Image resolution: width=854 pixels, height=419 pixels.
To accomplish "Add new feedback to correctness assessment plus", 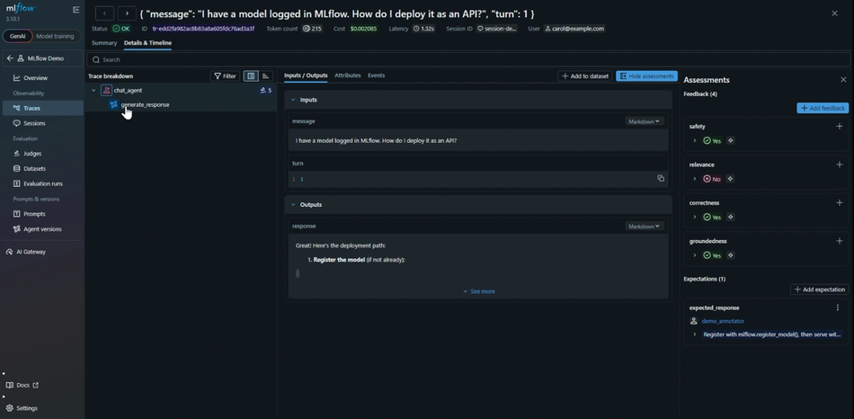I will pyautogui.click(x=840, y=202).
